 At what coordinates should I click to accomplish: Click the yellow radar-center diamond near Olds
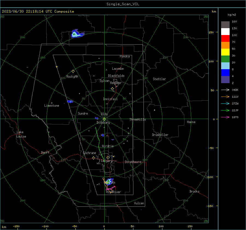pyautogui.click(x=104, y=119)
